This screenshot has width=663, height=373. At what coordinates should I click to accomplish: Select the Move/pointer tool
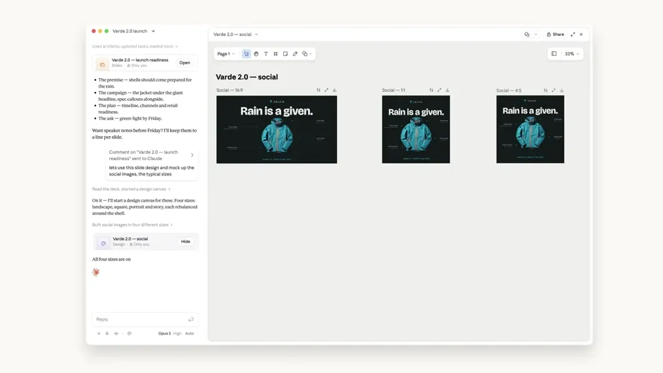(x=246, y=54)
